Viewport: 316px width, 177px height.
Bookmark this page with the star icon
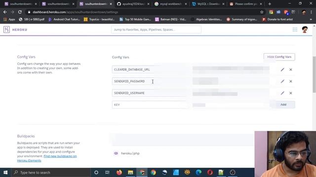[262, 12]
